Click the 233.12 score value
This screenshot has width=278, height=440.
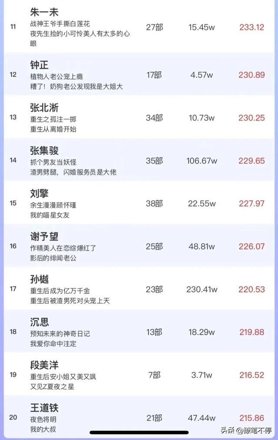coord(252,27)
